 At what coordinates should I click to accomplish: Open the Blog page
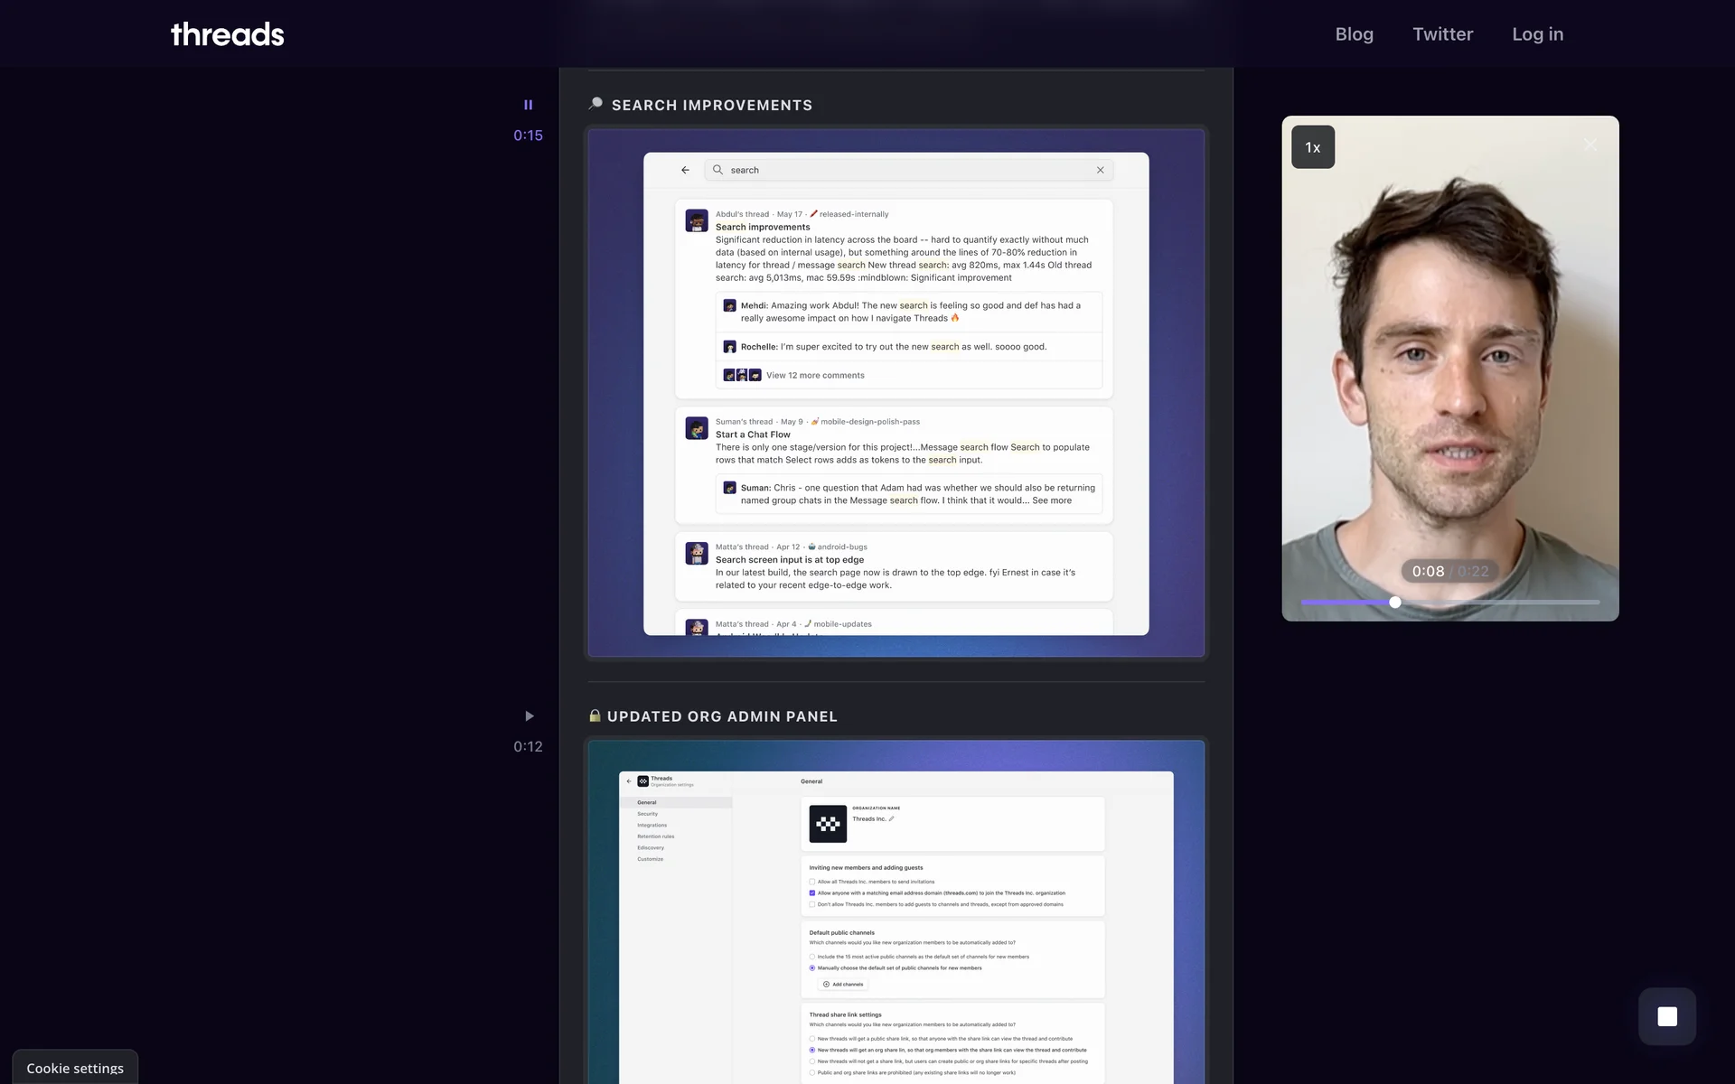(x=1354, y=34)
